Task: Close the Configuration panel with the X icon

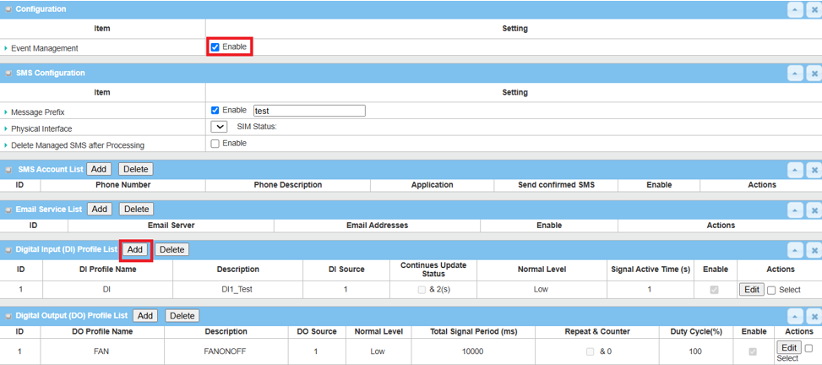Action: coord(814,9)
